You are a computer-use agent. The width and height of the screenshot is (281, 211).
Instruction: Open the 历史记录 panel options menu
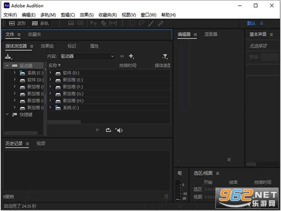point(28,144)
